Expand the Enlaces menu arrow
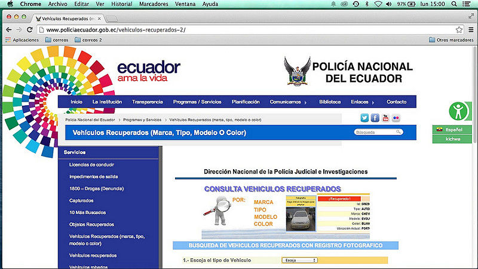Viewport: 478px width, 269px height. tap(373, 102)
